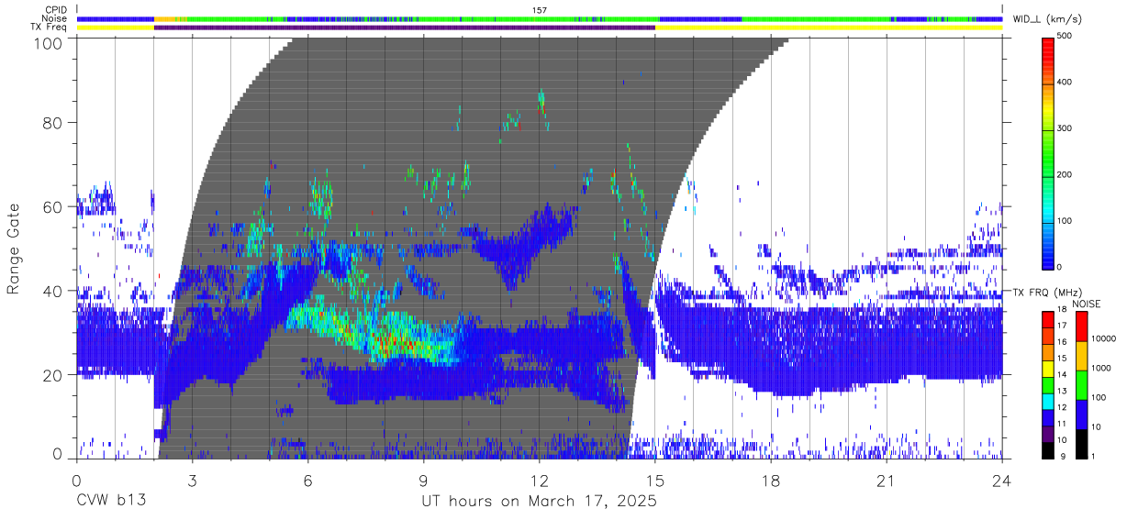Click the black swatch in the NOISE legend
1127x520 pixels.
point(1080,442)
